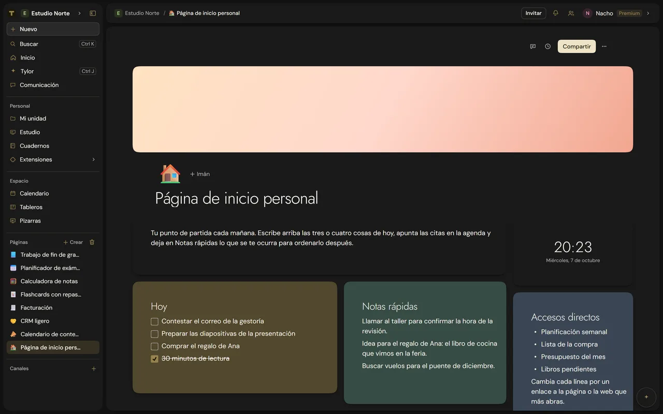Click the Nuevo button
The image size is (663, 414).
(x=53, y=29)
